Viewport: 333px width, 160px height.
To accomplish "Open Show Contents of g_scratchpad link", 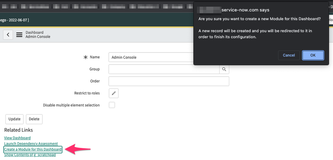I will pos(30,155).
